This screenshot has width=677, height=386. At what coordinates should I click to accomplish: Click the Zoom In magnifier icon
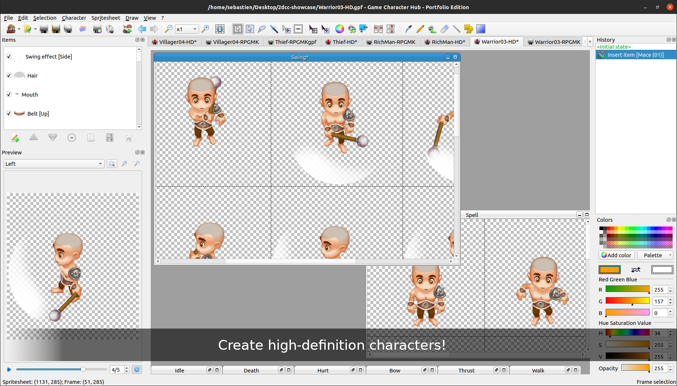pos(206,29)
